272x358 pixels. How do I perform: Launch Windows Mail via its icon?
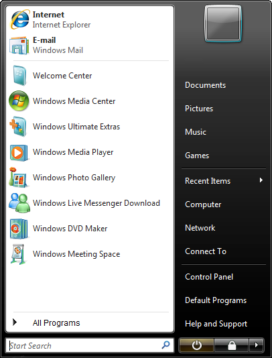tap(19, 45)
